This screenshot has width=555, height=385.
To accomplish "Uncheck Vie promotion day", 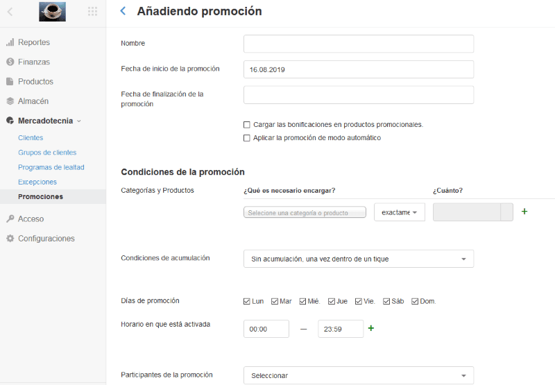I will click(359, 302).
